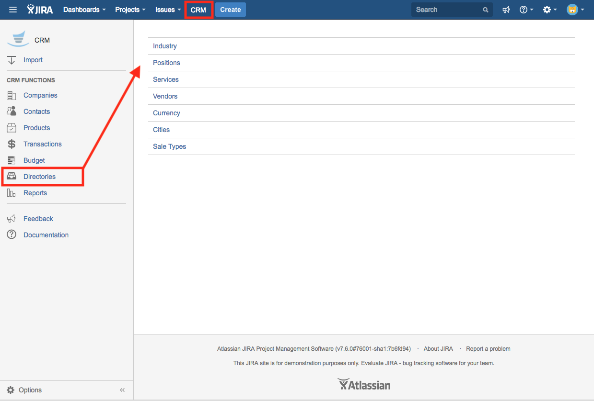
Task: Click the Report a problem footer link
Action: pyautogui.click(x=488, y=349)
